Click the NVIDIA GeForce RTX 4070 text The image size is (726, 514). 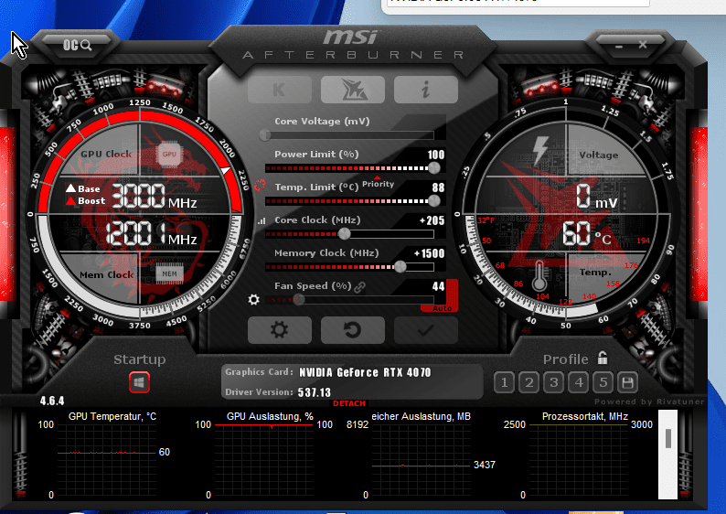(x=365, y=372)
